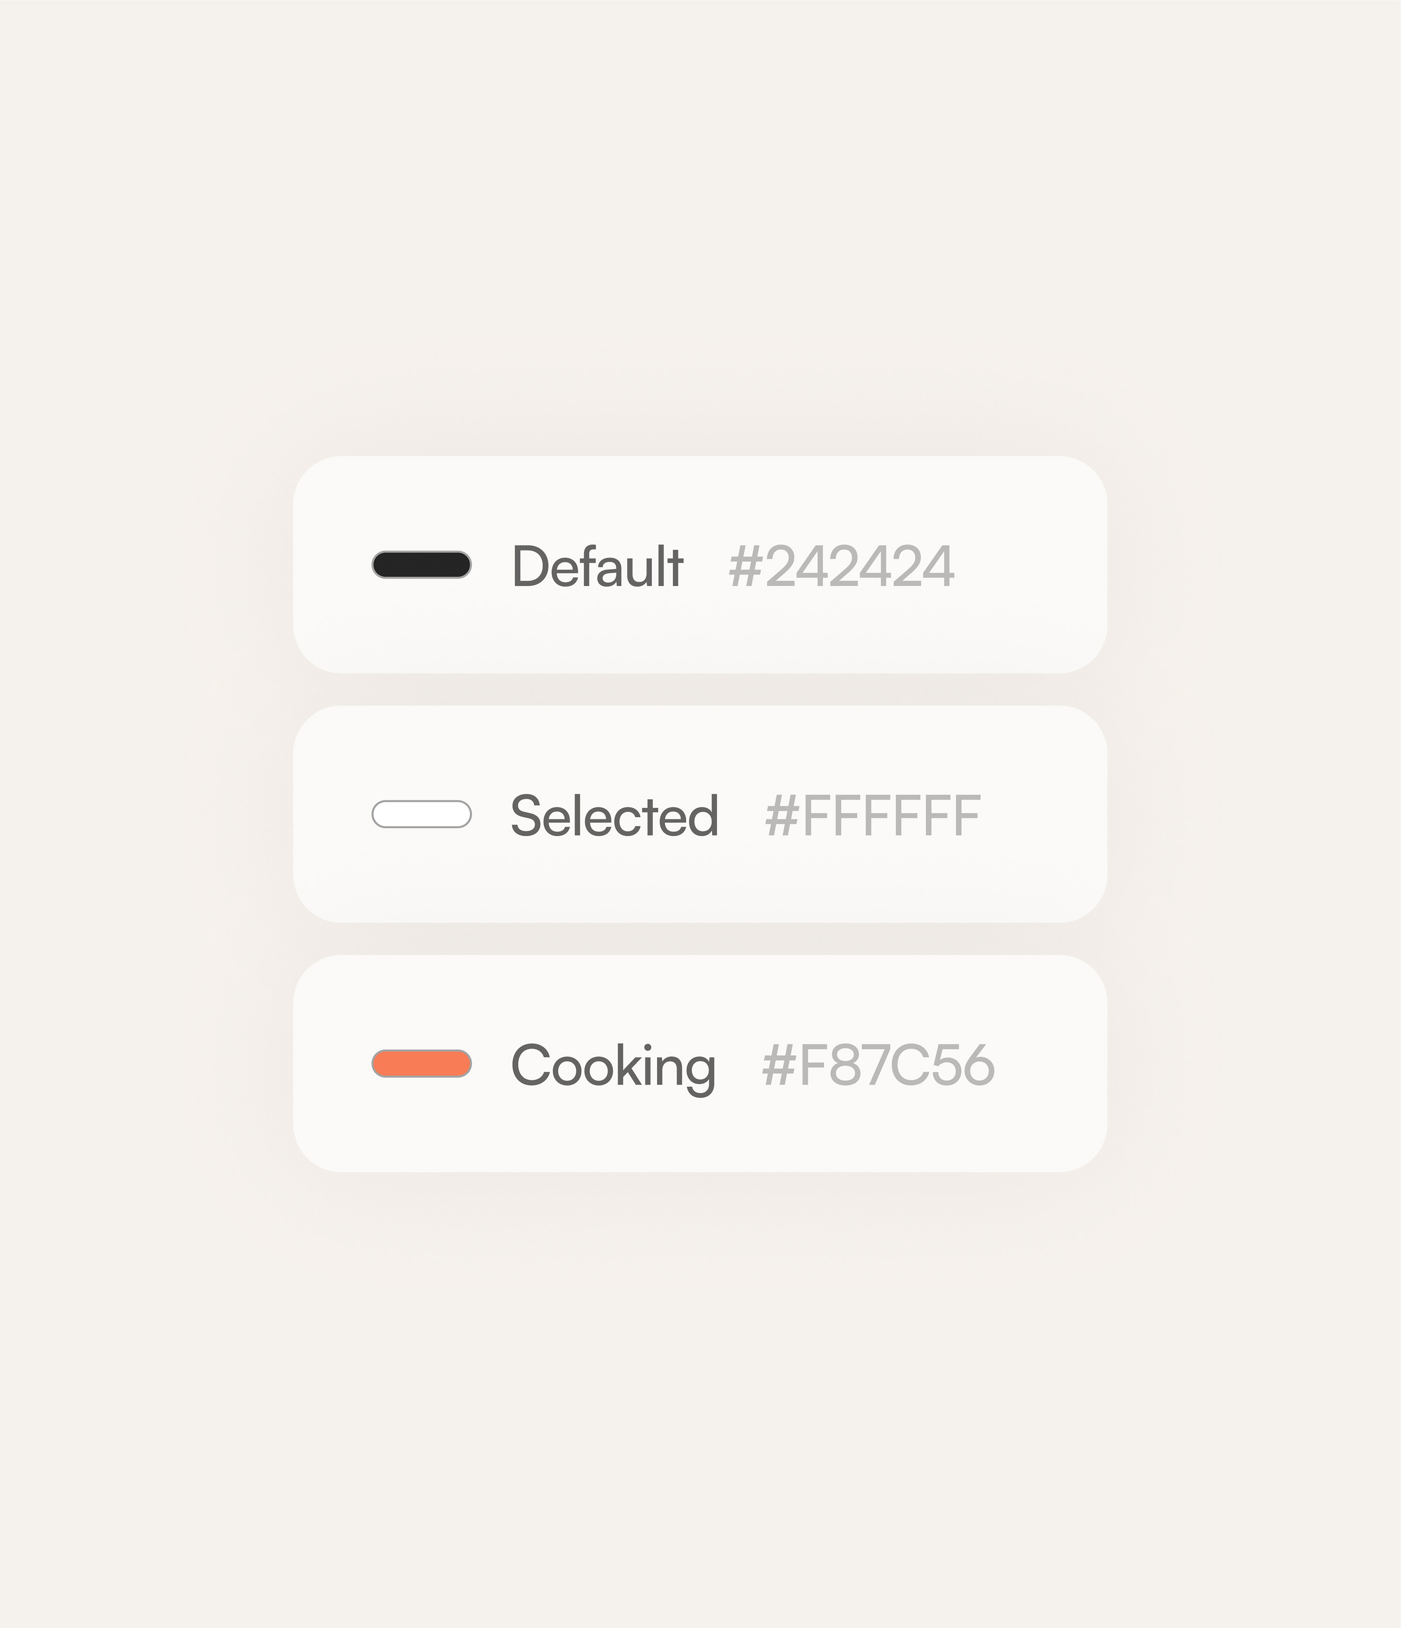Click the gap between Default and Selected cards
The width and height of the screenshot is (1401, 1628).
click(x=699, y=690)
